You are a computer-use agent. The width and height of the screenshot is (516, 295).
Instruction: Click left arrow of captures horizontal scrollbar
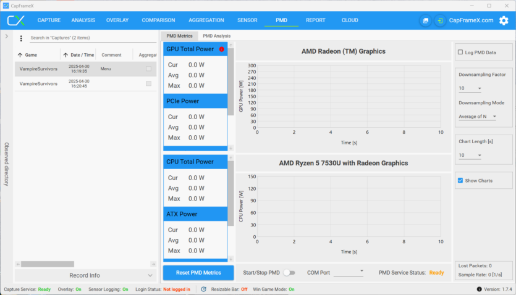18,264
